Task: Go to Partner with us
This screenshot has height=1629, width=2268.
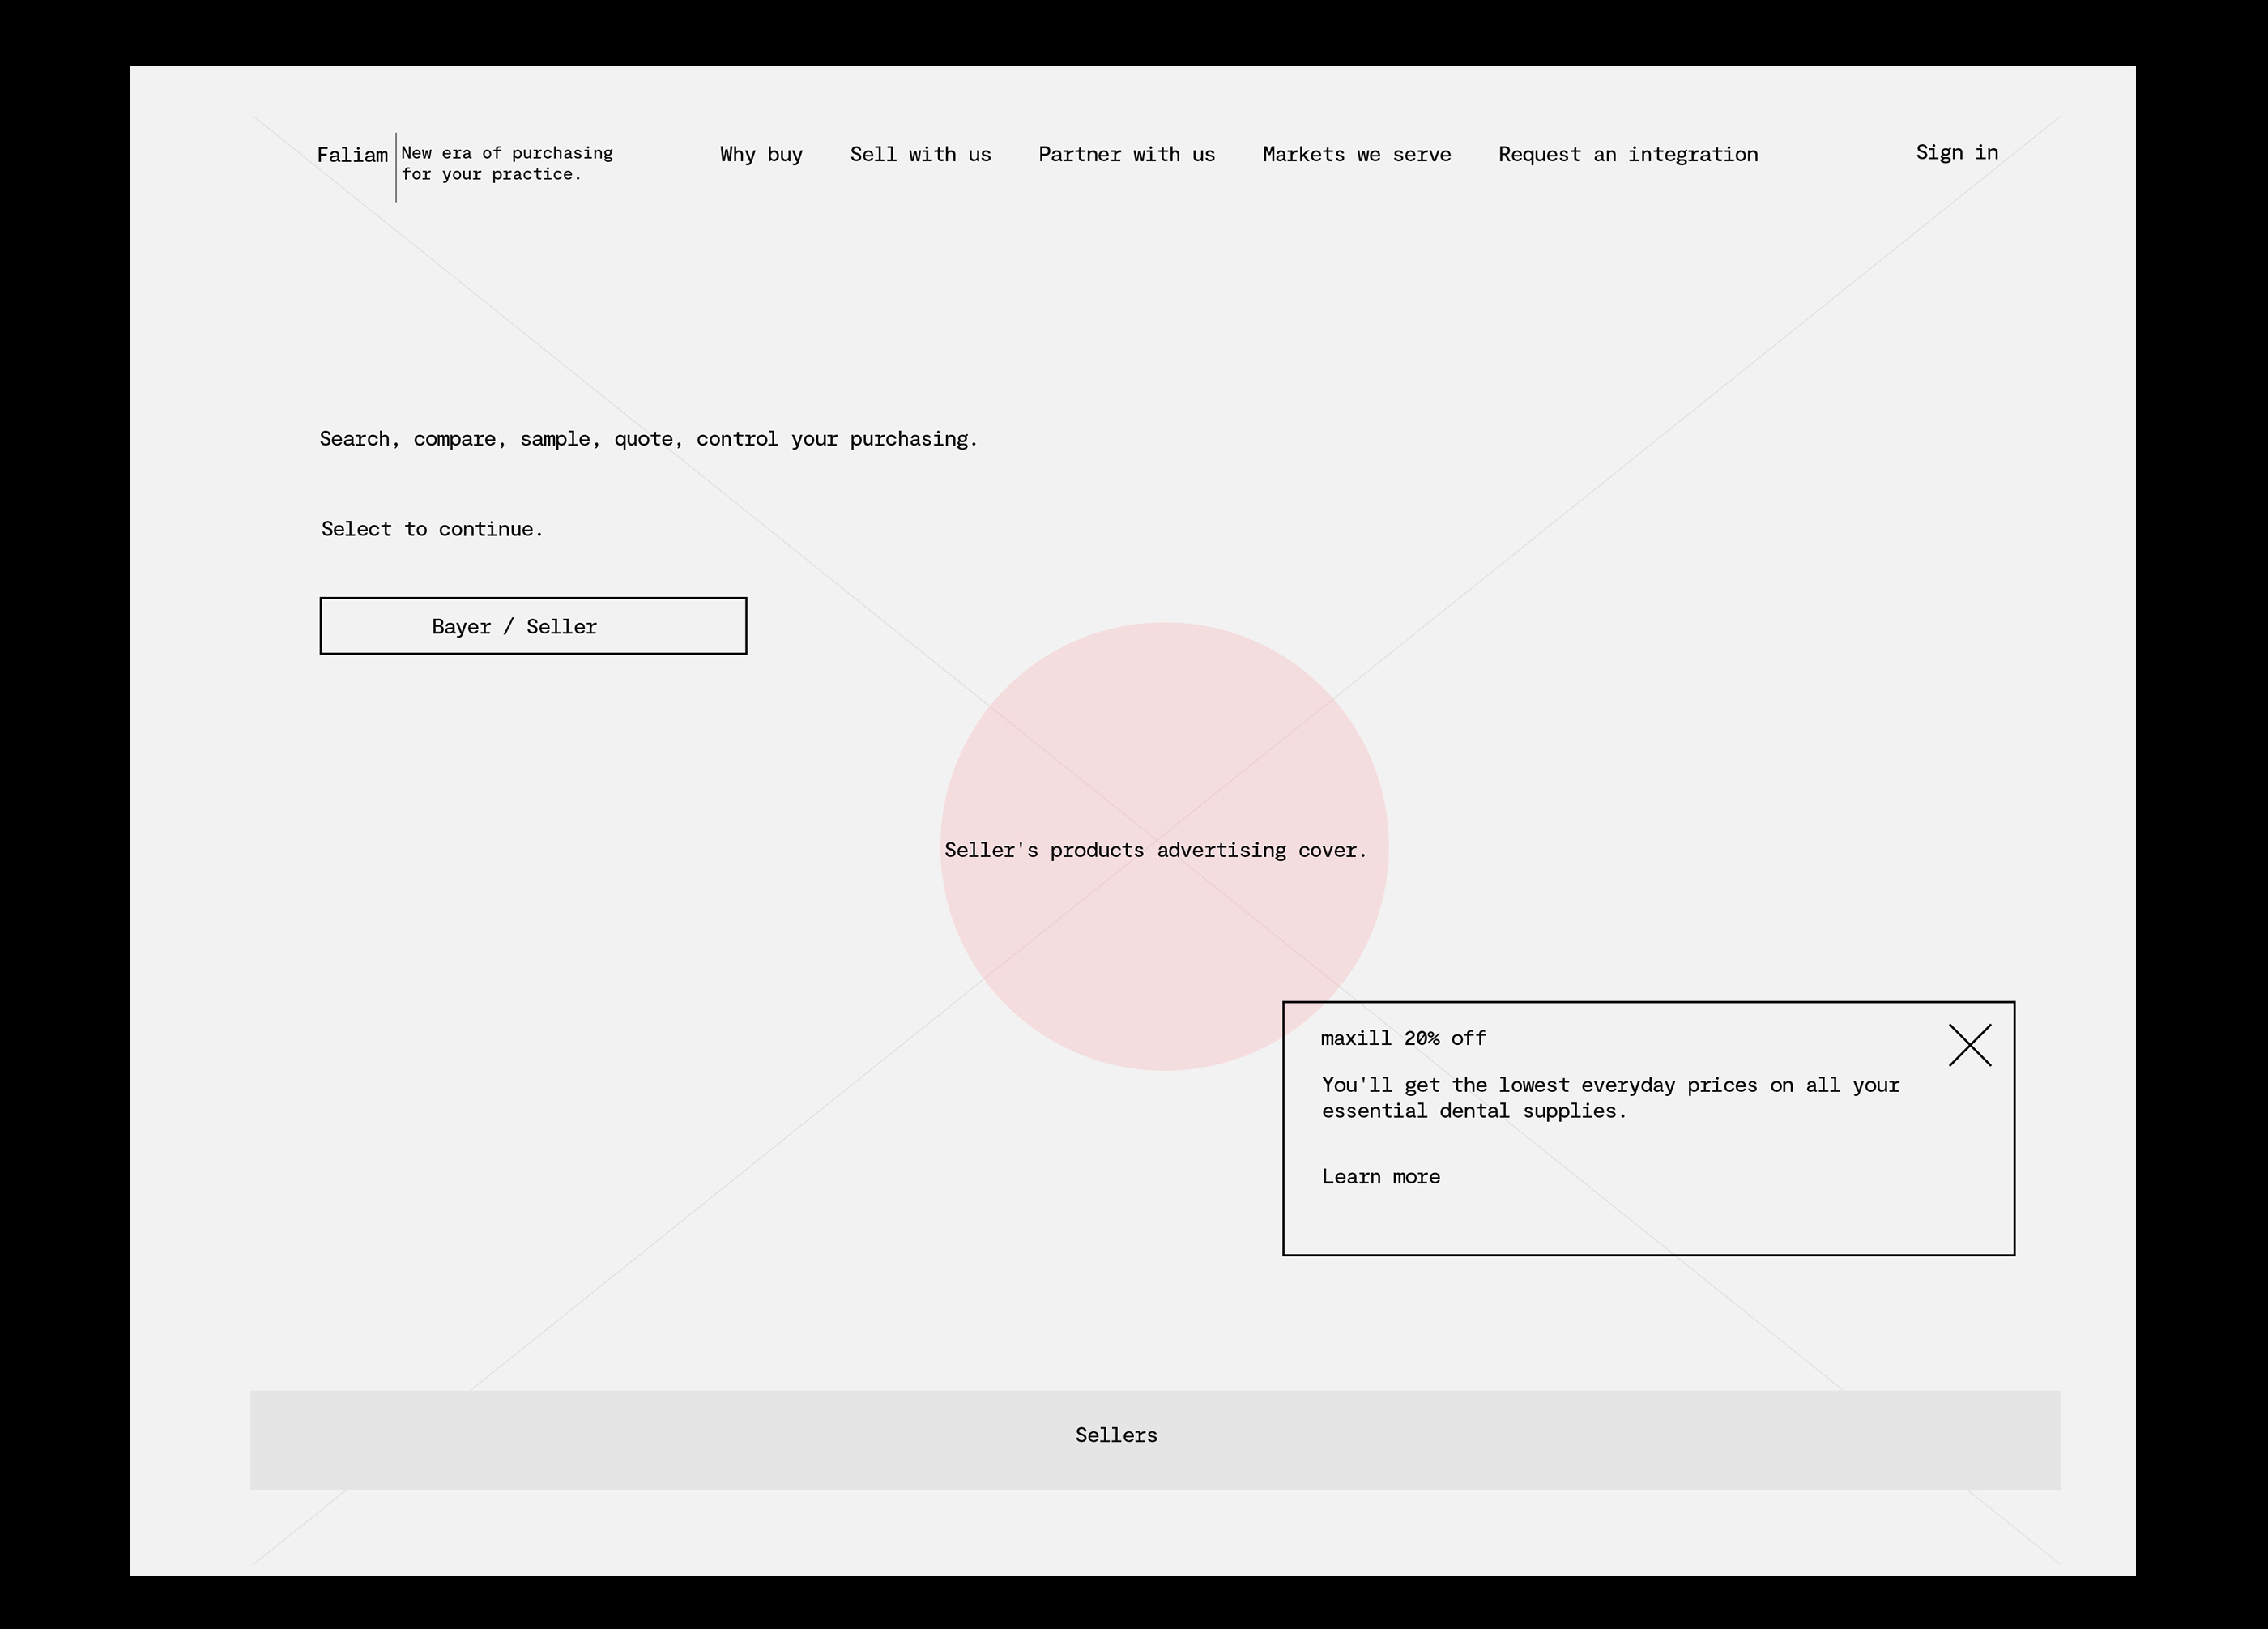Action: (1126, 154)
